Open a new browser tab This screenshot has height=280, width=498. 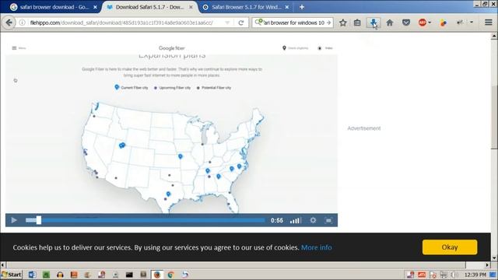click(302, 7)
